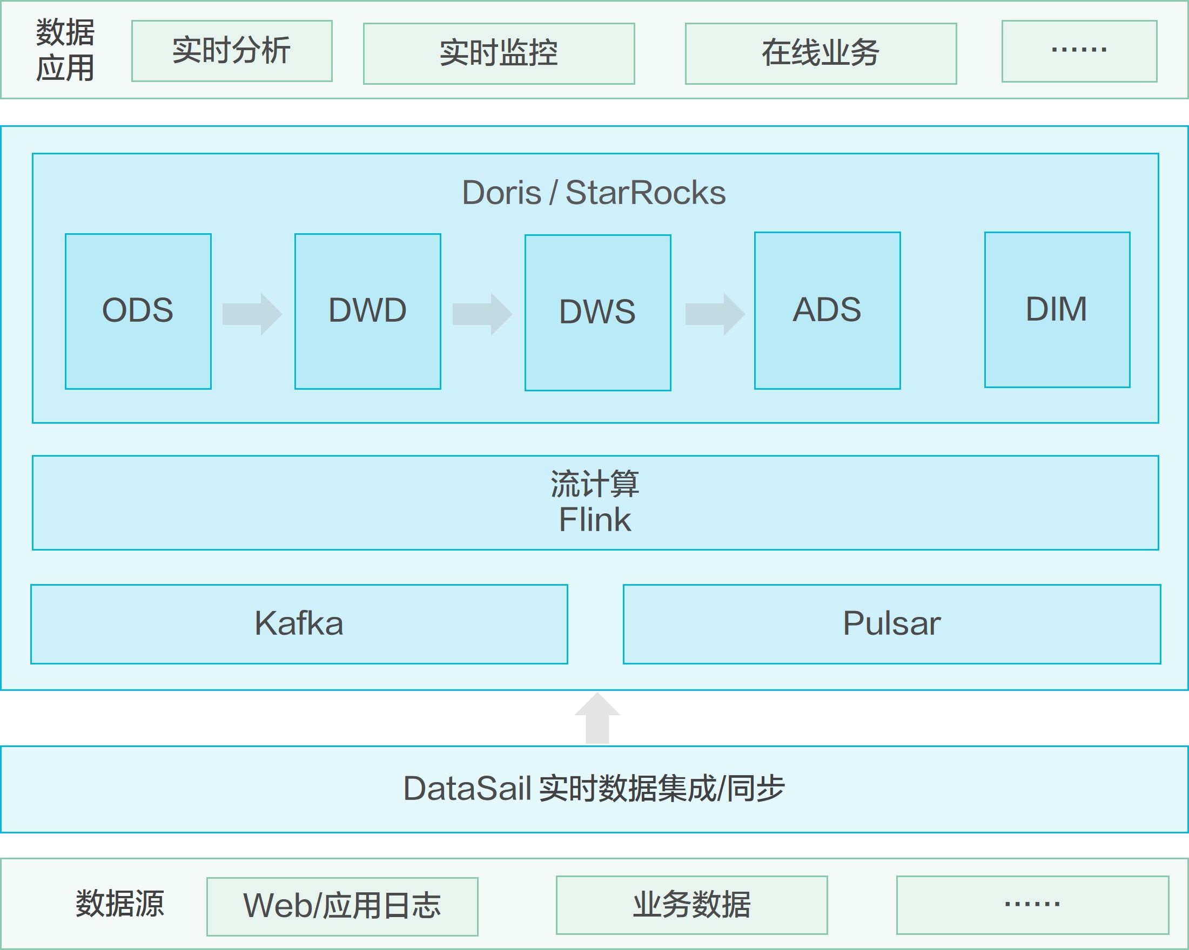Select the DWD layer box
1189x950 pixels.
pos(368,311)
